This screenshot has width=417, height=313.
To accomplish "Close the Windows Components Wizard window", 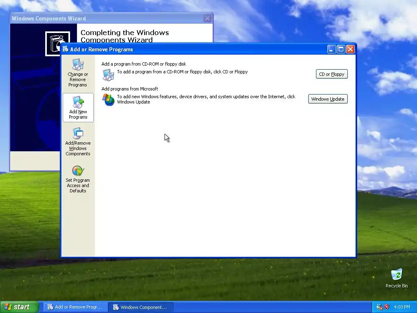I will tap(207, 18).
